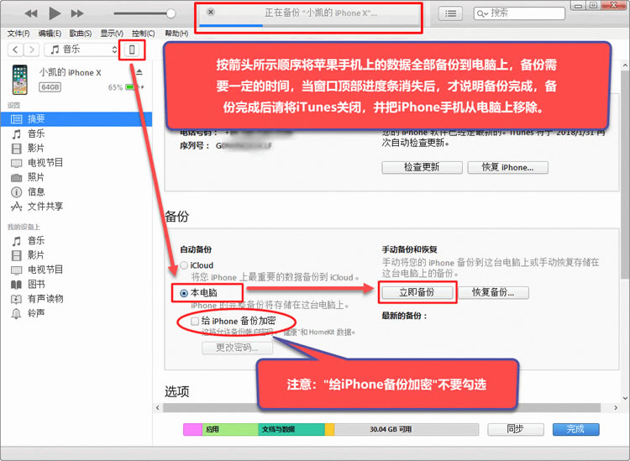Viewport: 630px width, 461px height.
Task: Click the 搜索 search field
Action: 519,13
